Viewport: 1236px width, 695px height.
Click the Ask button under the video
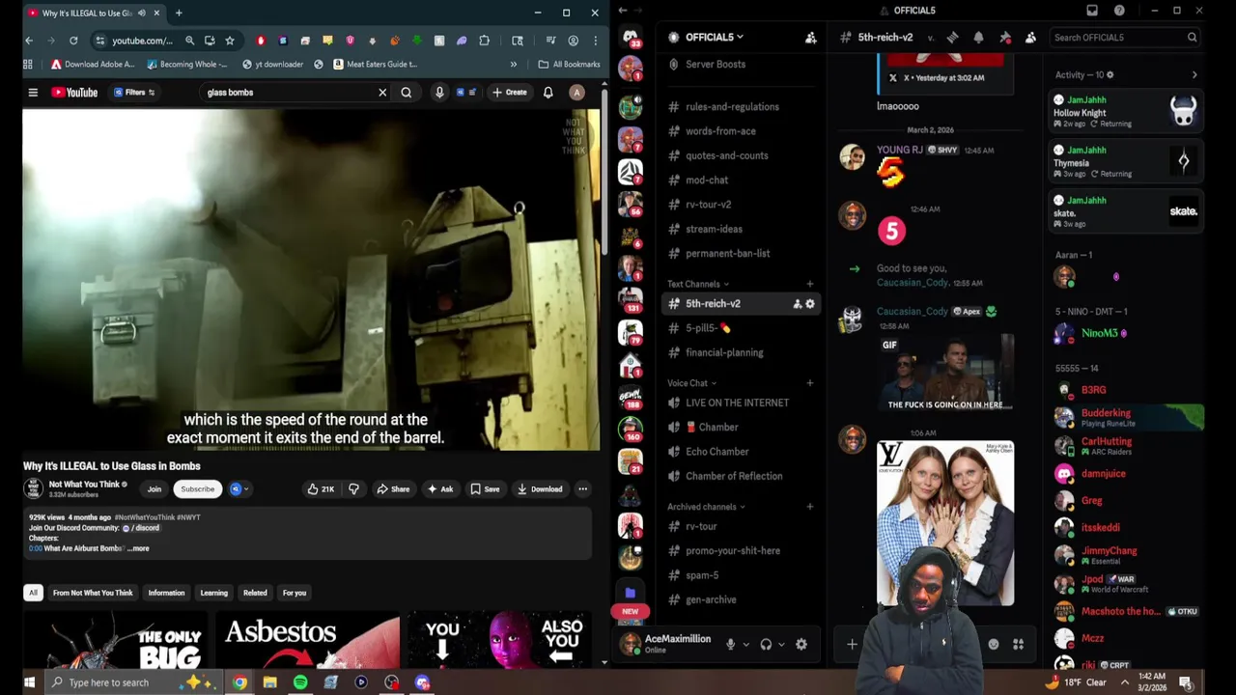coord(440,489)
